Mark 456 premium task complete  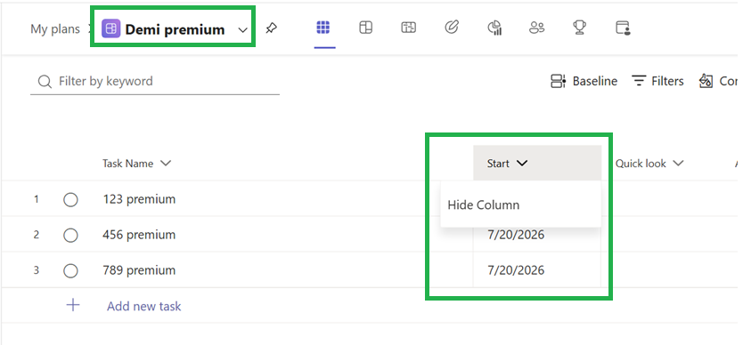(x=70, y=236)
